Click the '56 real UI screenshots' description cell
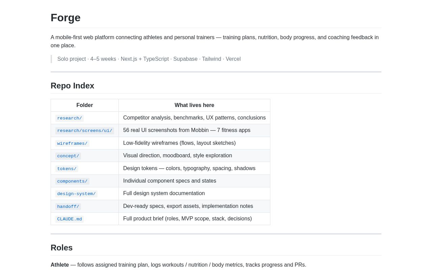 click(194, 130)
